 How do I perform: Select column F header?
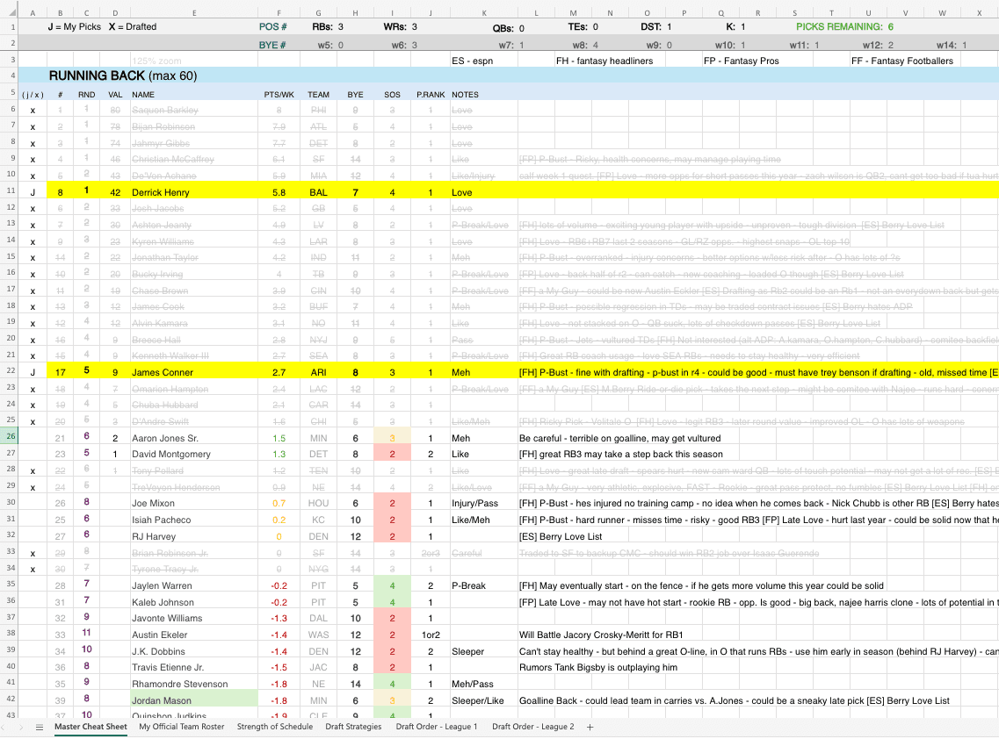pos(279,13)
